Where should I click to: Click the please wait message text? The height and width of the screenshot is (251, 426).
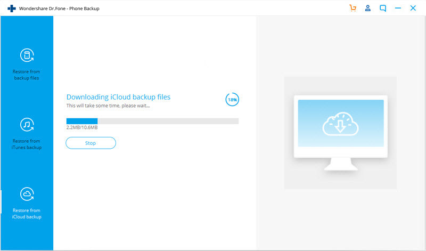[108, 106]
